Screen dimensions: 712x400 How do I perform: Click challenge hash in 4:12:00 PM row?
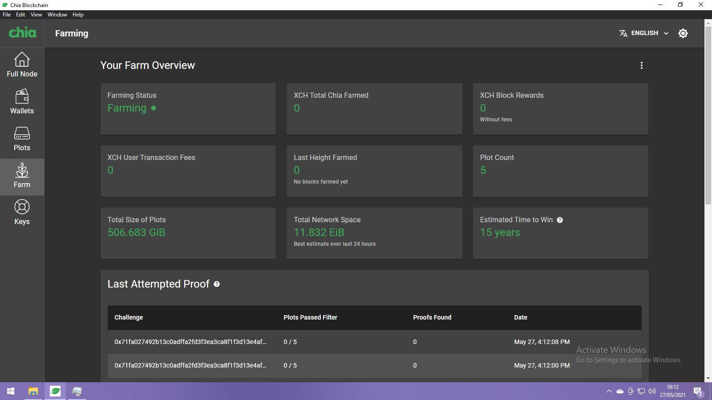(190, 365)
